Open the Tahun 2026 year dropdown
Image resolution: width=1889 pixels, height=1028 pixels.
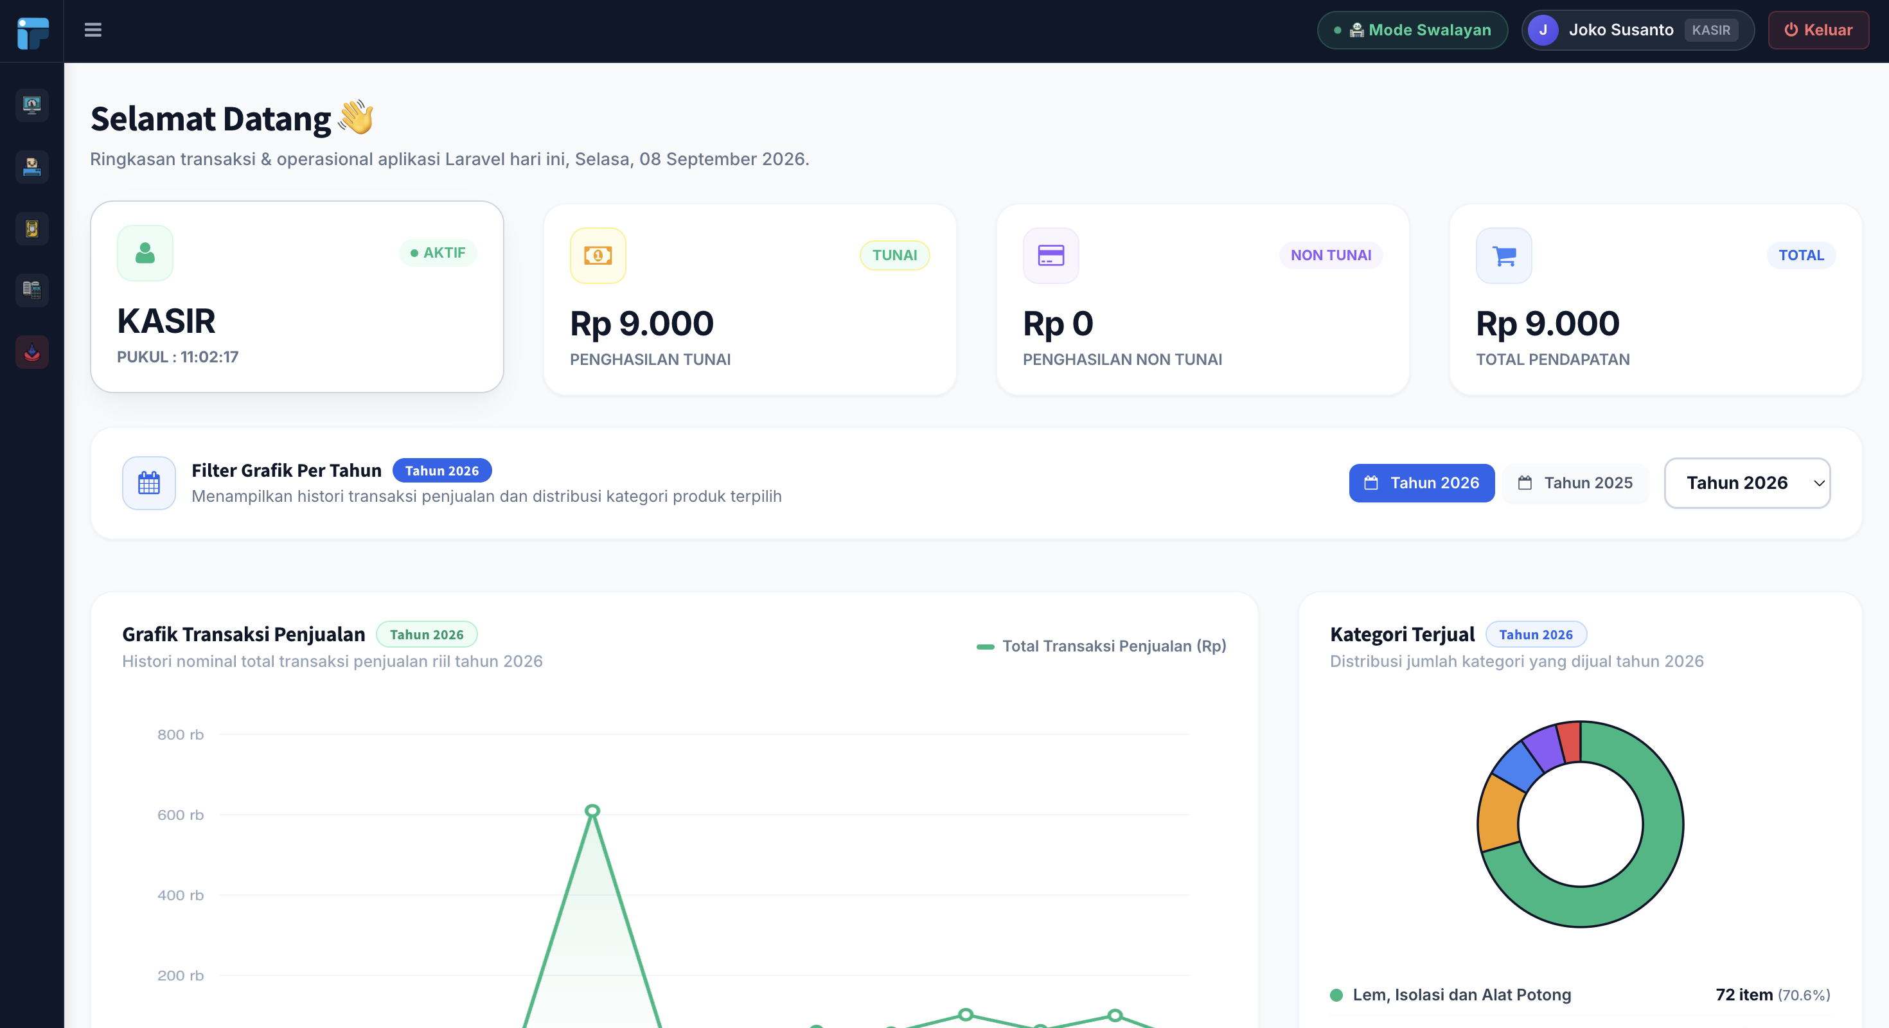coord(1748,483)
